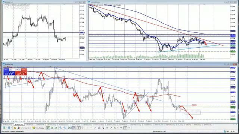Viewport: 239px width, 134px height.
Task: Select the text label tool
Action: click(x=111, y=128)
